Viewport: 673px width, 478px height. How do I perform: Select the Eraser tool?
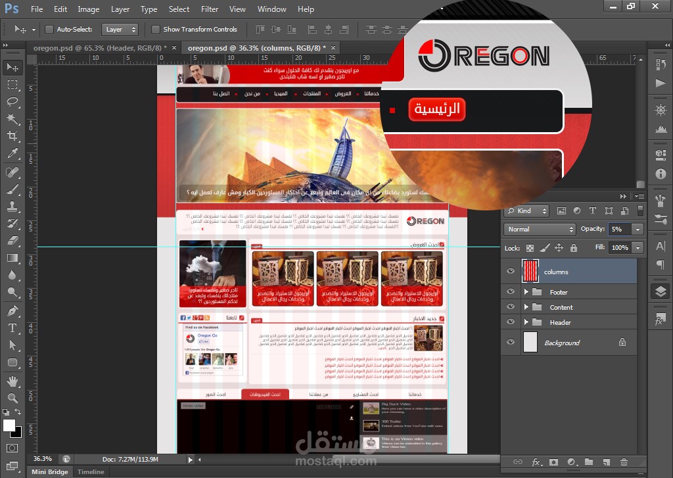click(12, 241)
